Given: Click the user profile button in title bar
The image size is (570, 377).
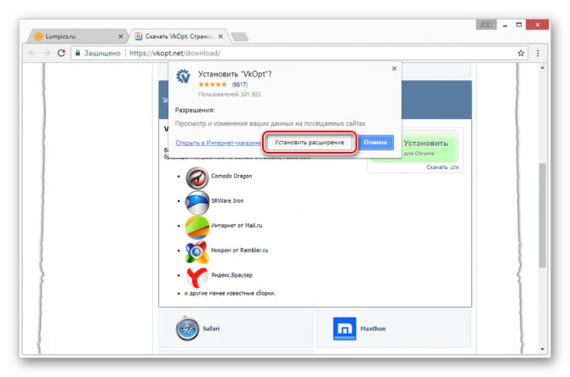Looking at the screenshot, I should click(x=487, y=25).
